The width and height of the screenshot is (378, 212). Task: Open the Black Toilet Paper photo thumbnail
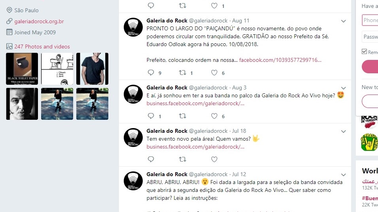22,69
